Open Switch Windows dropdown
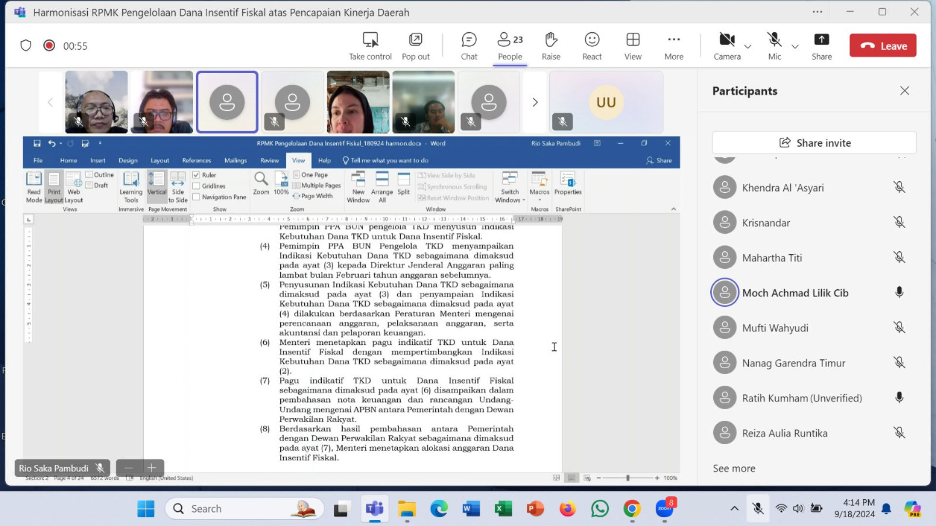936x526 pixels. (510, 187)
